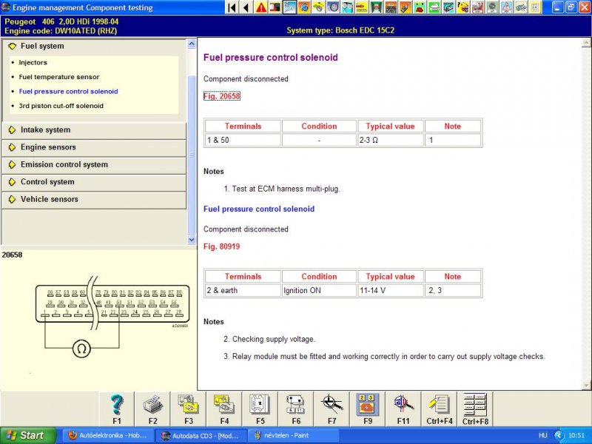Click left panel scrollbar down arrow

pos(192,239)
